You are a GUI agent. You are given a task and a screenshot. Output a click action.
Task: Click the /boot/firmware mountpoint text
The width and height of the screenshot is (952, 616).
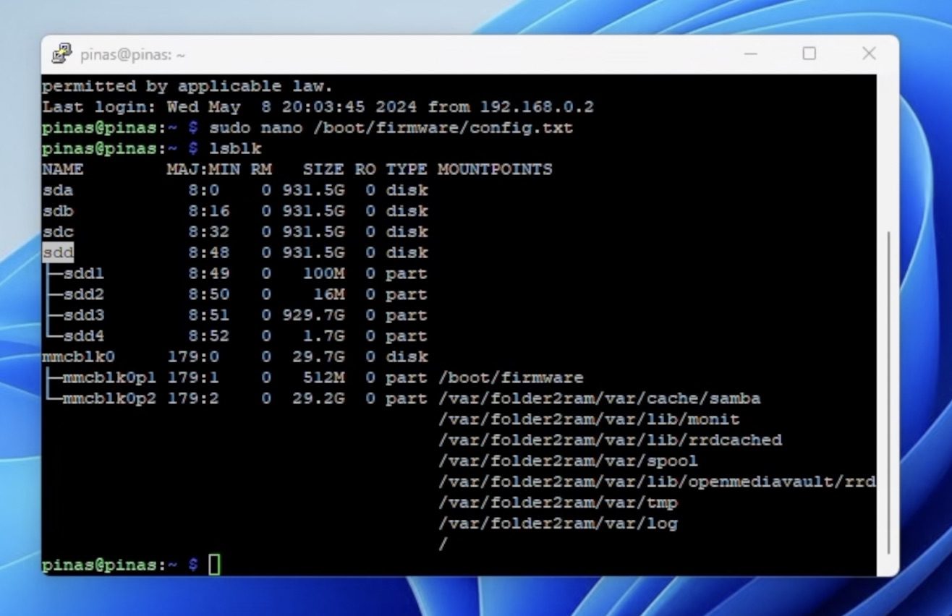[x=511, y=378]
